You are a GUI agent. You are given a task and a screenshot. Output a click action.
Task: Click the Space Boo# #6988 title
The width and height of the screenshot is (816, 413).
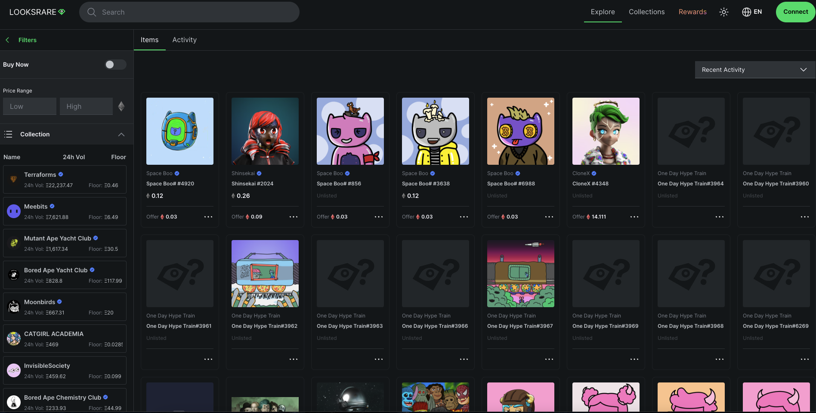coord(511,184)
